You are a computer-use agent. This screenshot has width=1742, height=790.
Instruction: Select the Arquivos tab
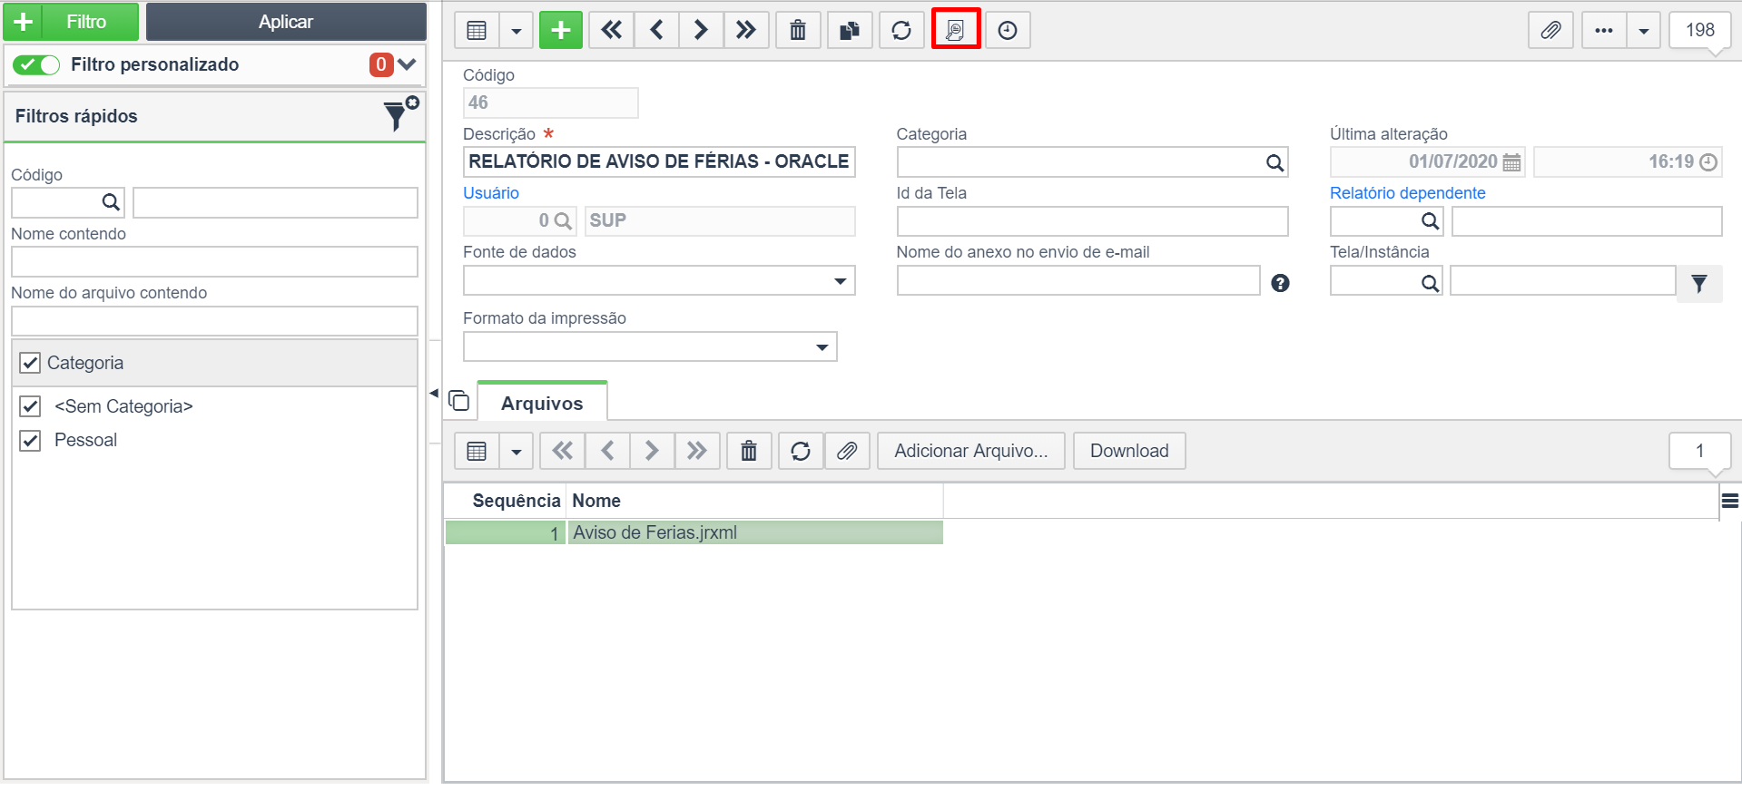coord(542,403)
